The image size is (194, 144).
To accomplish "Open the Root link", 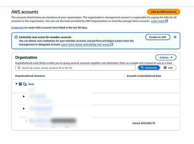I will pos(31,84).
